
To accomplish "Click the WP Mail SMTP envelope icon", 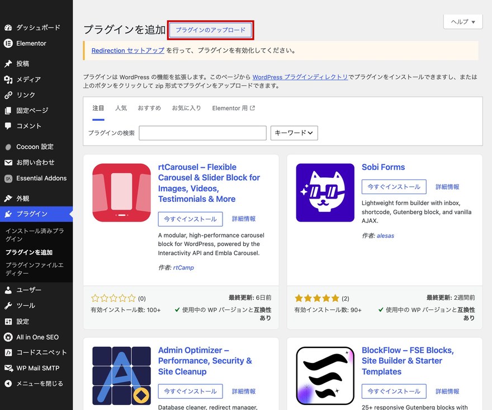I will click(8, 368).
